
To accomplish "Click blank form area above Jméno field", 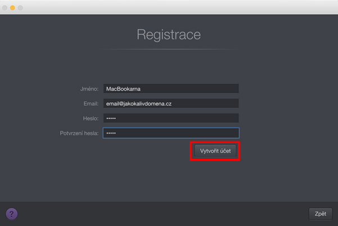I will click(x=169, y=68).
